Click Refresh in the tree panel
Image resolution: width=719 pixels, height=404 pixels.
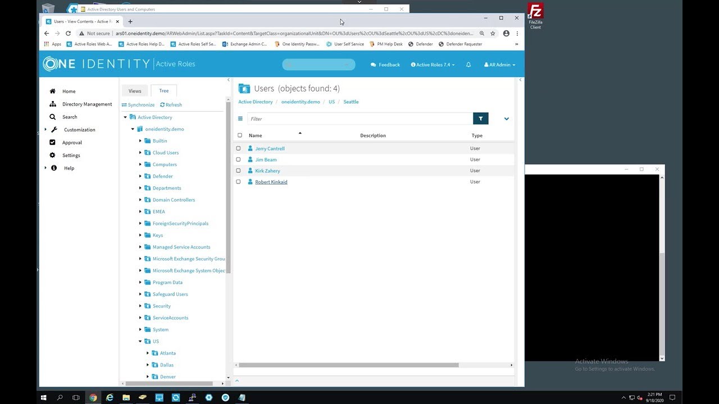click(171, 104)
